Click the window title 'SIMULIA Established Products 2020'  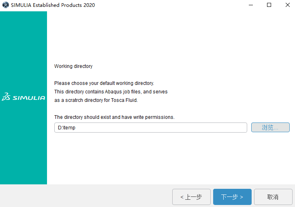53,5
